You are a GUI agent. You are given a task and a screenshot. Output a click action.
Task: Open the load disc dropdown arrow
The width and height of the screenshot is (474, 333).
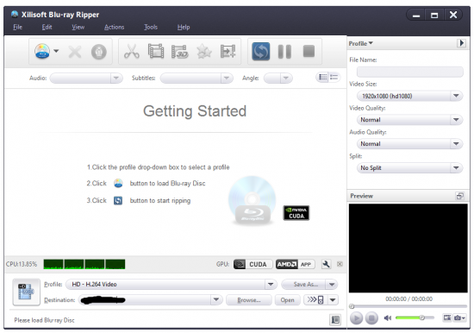pos(56,51)
